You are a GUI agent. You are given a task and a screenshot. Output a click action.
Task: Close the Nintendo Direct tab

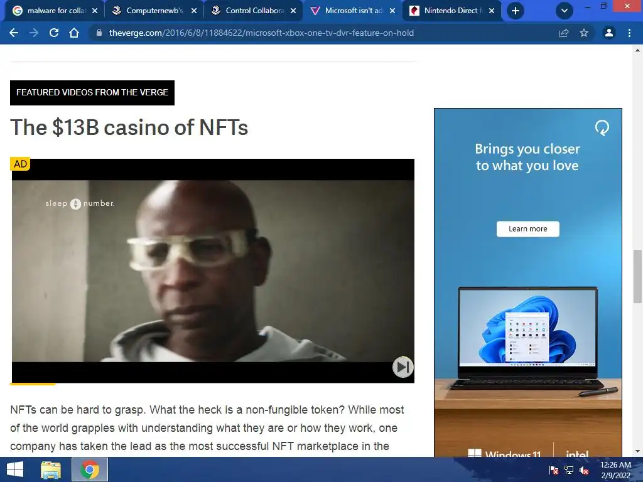coord(492,11)
